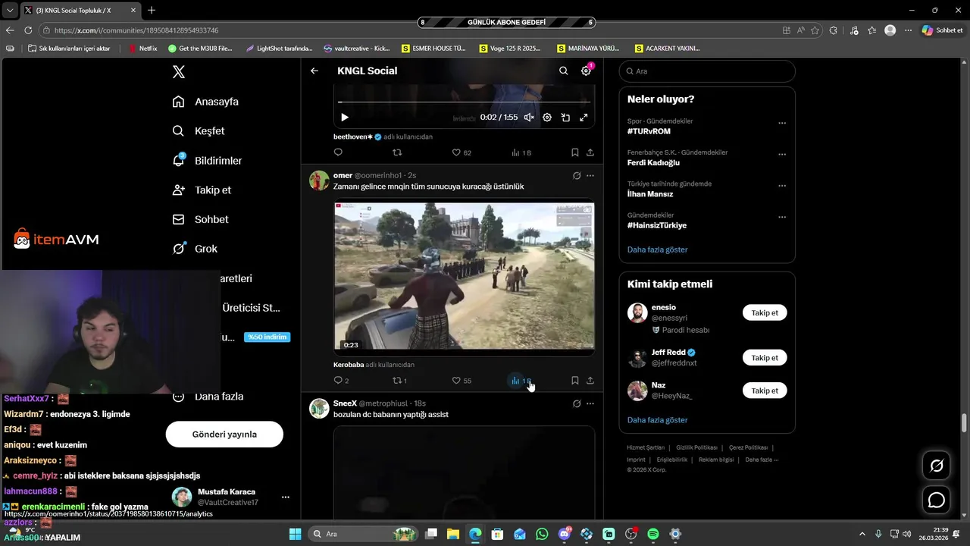The width and height of the screenshot is (970, 546).
Task: Toggle picture-in-picture on the top video
Action: (565, 118)
